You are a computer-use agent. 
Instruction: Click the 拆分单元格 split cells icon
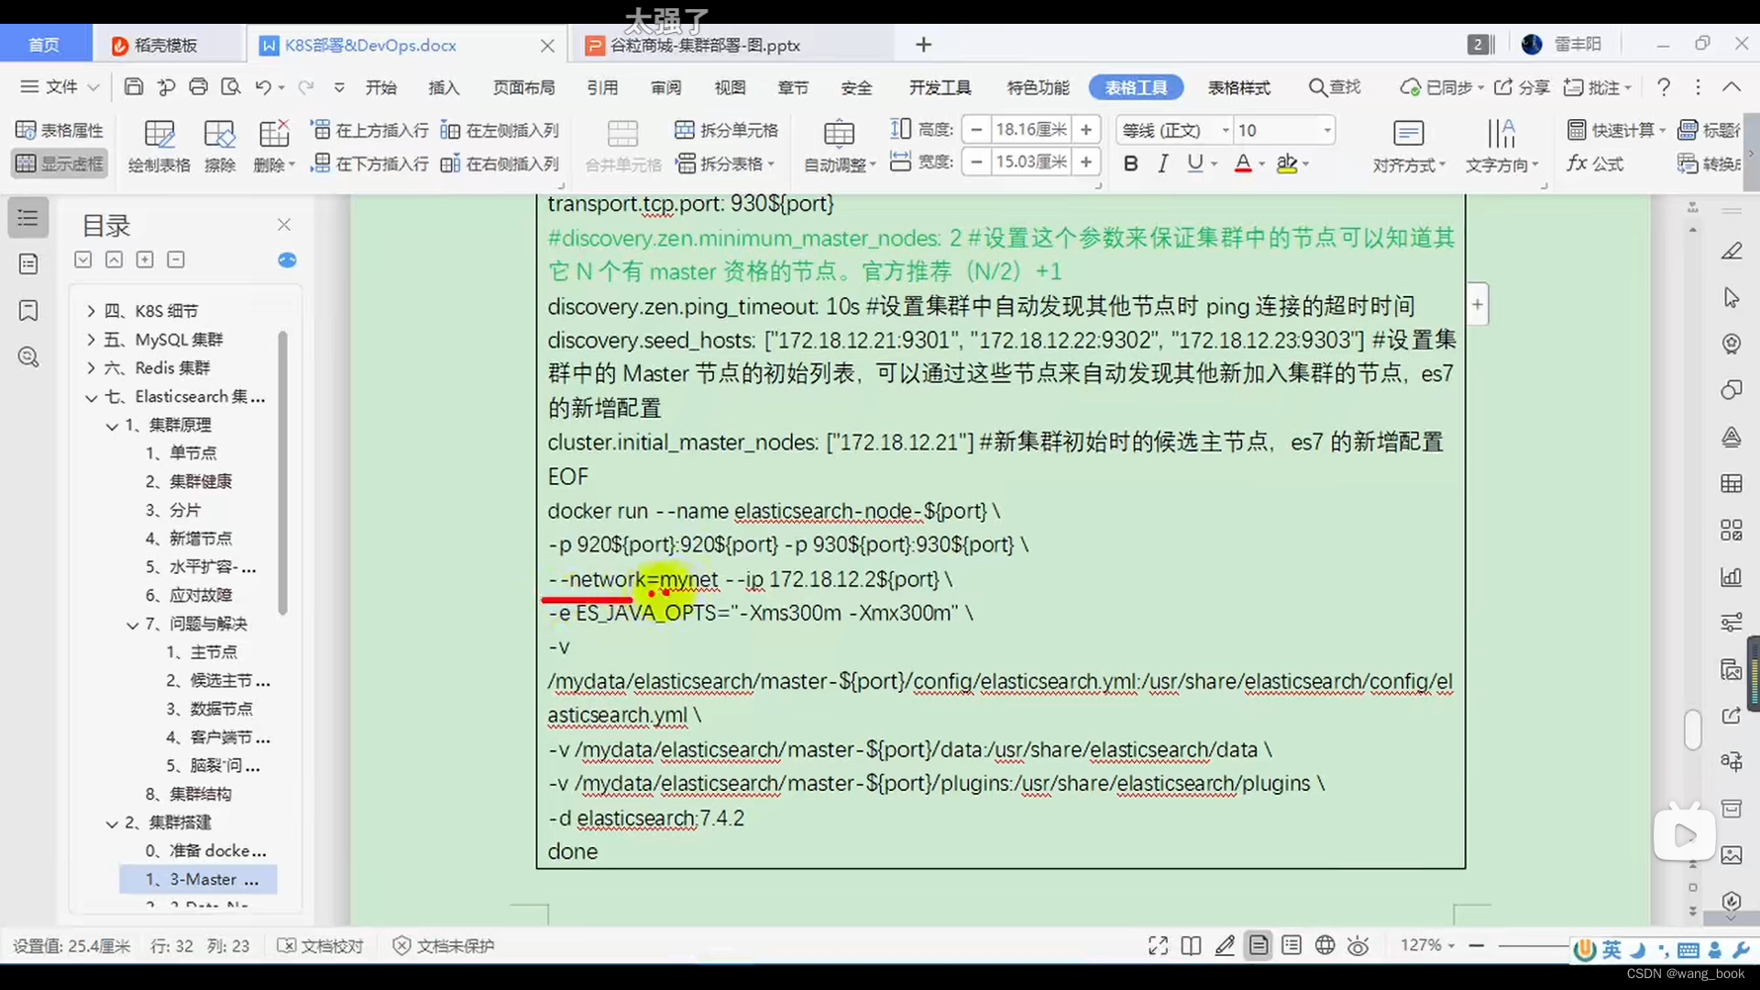click(x=725, y=130)
